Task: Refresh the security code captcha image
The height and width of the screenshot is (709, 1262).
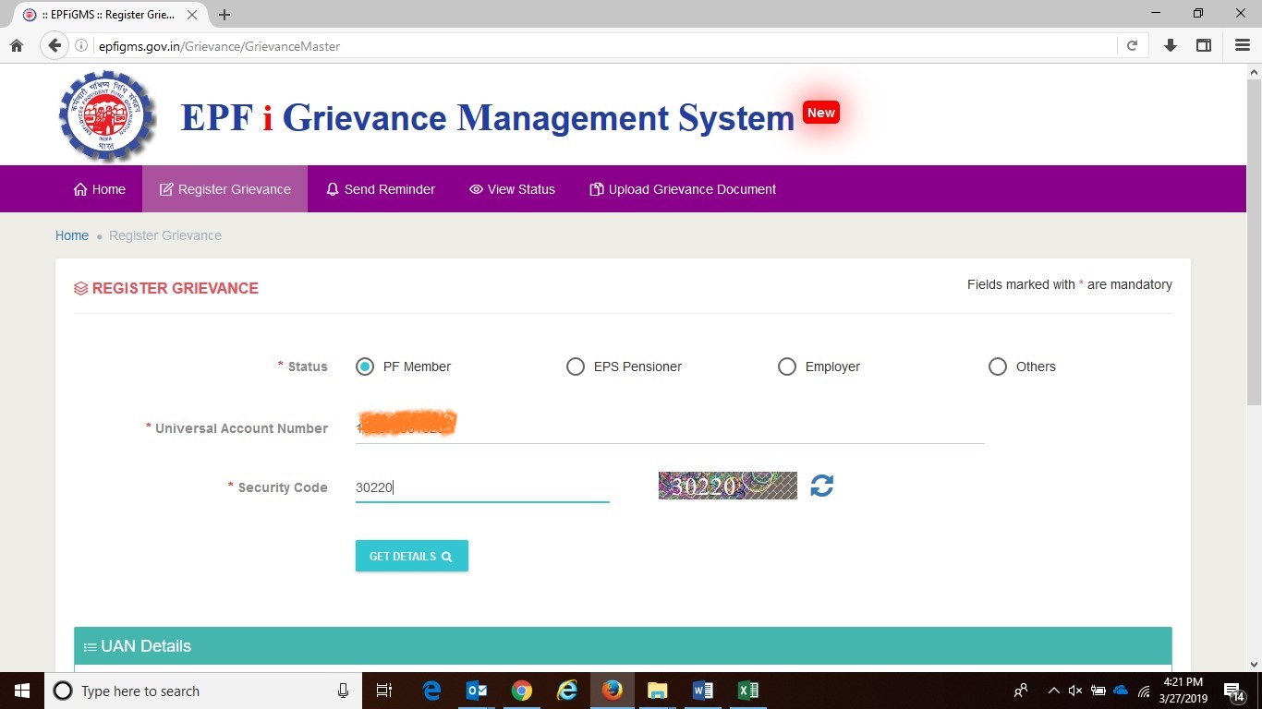Action: click(x=821, y=486)
